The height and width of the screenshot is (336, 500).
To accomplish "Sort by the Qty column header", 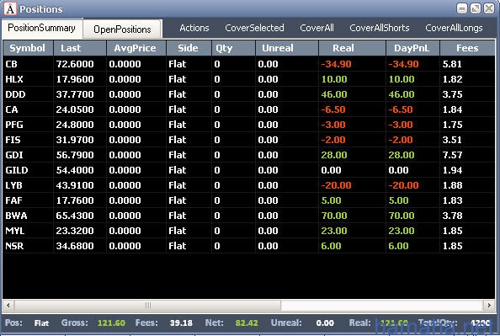I will (233, 48).
